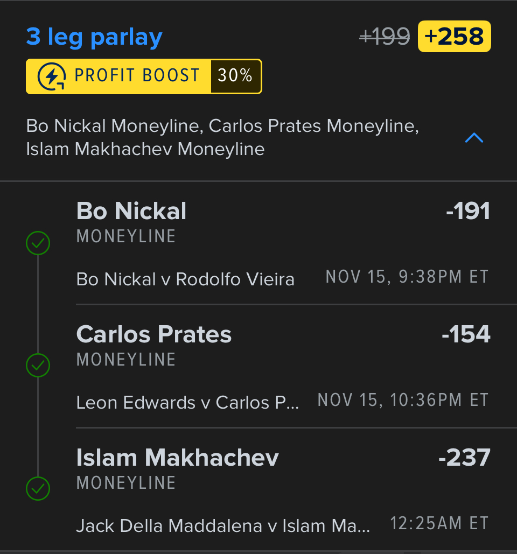The width and height of the screenshot is (517, 554).
Task: Open the Bo Nickal v Rodolfo Vieira matchup
Action: coord(185,279)
